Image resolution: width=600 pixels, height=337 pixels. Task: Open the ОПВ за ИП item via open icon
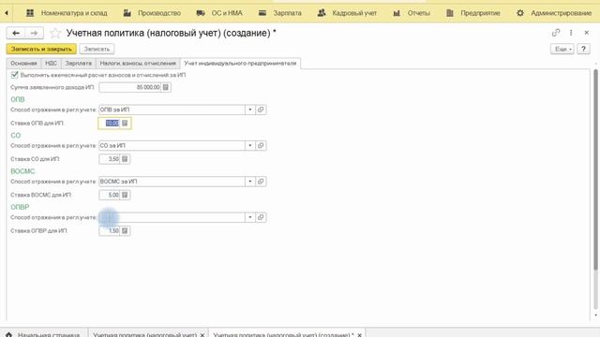261,110
